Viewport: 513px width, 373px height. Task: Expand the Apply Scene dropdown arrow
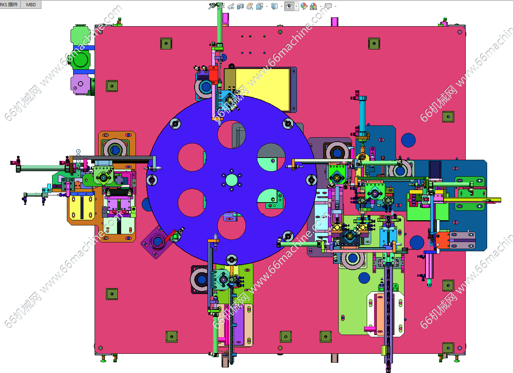pos(320,6)
